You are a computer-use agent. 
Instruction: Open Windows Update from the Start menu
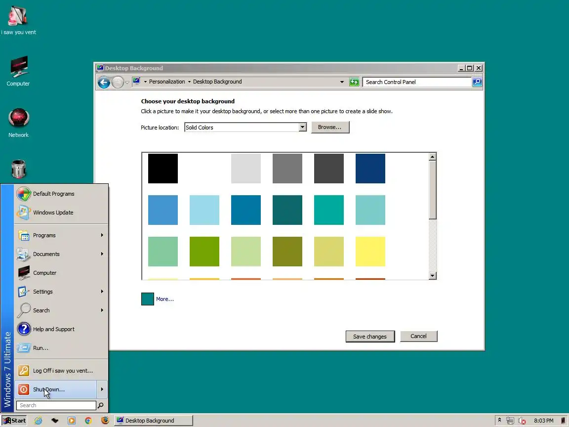(x=61, y=213)
